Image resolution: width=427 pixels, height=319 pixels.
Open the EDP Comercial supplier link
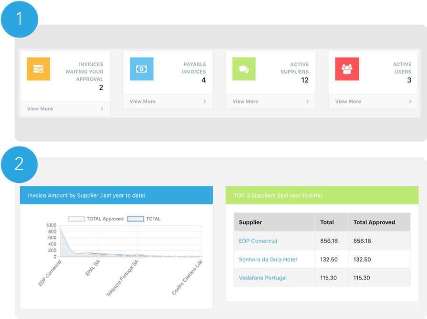click(x=258, y=241)
